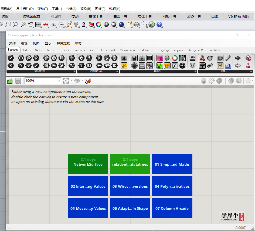The image size is (255, 231).
Task: Pick the pencil Sketch util icon
Action: pyautogui.click(x=228, y=58)
